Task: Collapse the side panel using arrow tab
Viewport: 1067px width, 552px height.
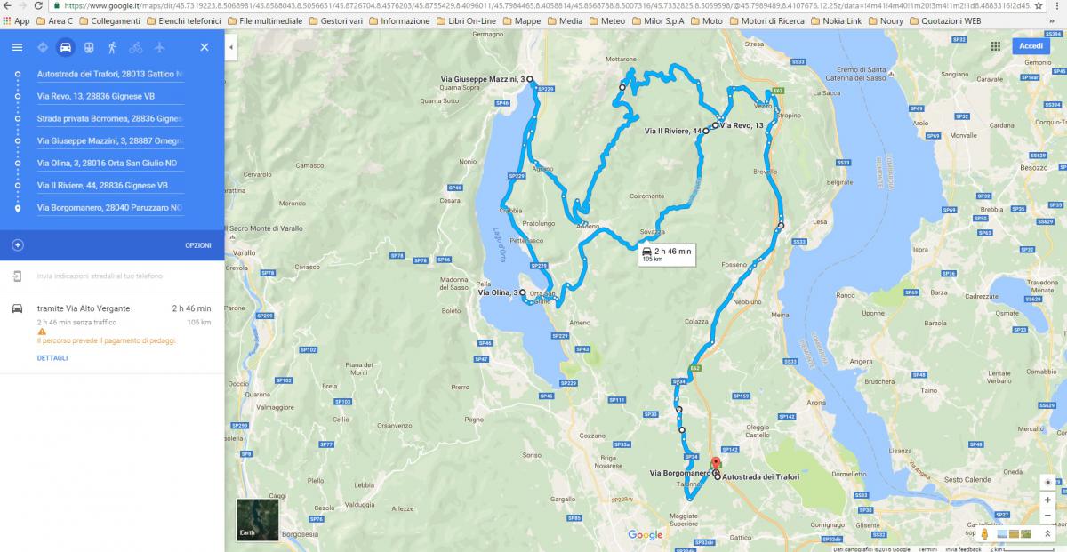Action: tap(231, 47)
